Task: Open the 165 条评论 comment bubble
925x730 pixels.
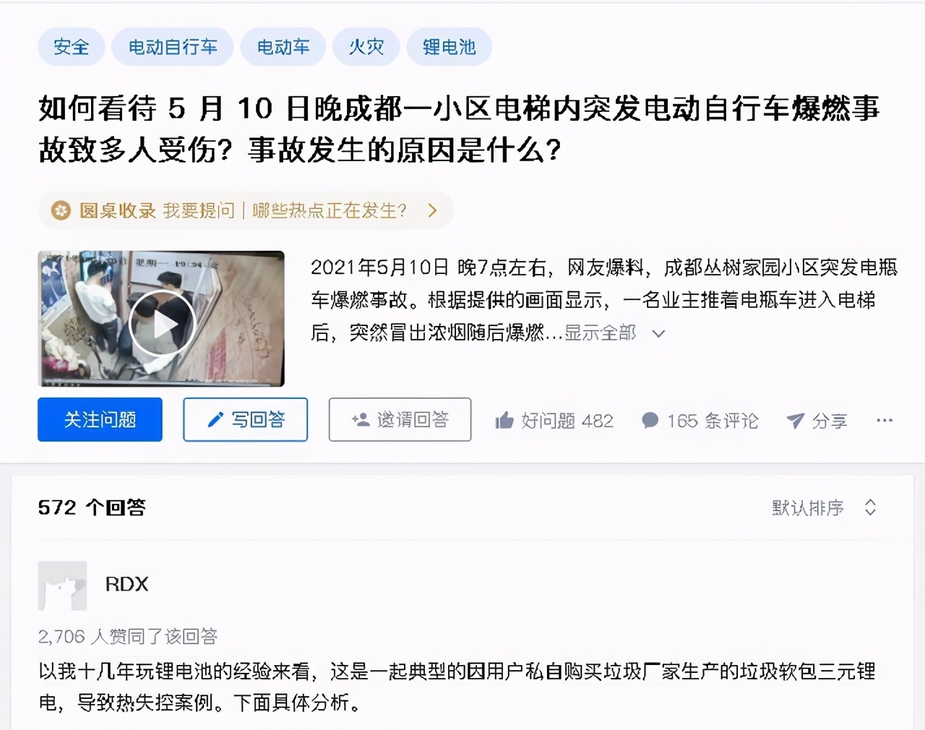Action: tap(650, 420)
